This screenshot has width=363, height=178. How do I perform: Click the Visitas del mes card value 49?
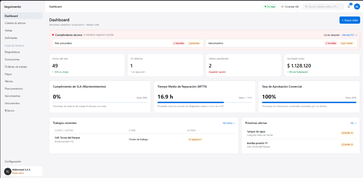click(x=55, y=66)
